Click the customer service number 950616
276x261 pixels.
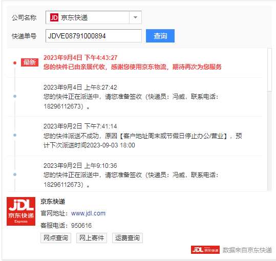[81, 226]
